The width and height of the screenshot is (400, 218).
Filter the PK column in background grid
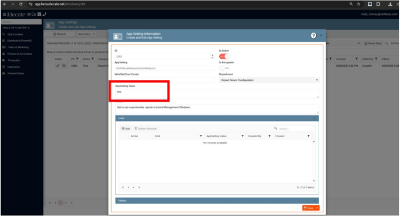click(x=77, y=59)
